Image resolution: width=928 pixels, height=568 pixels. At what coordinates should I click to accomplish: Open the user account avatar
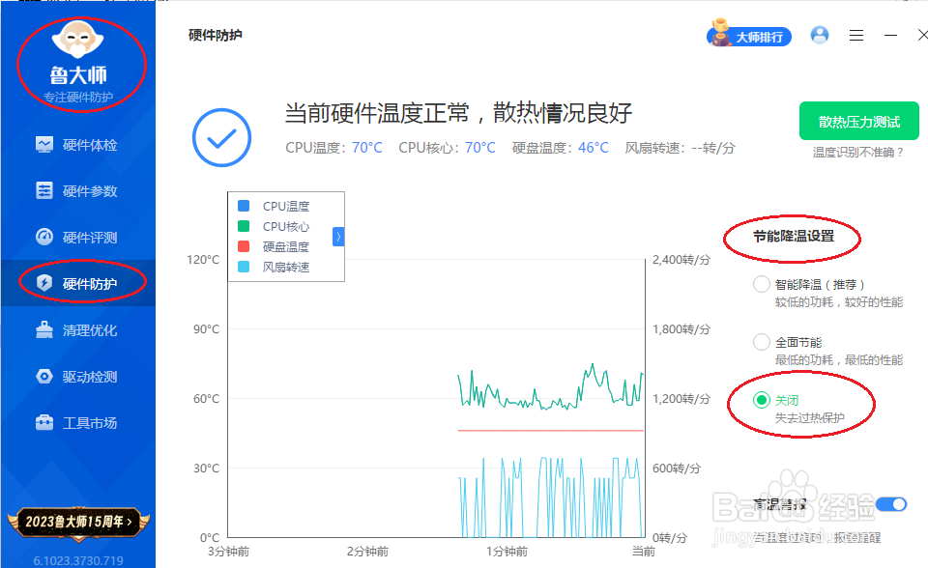coord(820,35)
